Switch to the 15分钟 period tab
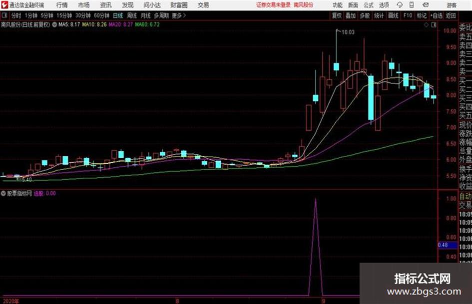Screen dimensions: 472x304 click(x=64, y=15)
